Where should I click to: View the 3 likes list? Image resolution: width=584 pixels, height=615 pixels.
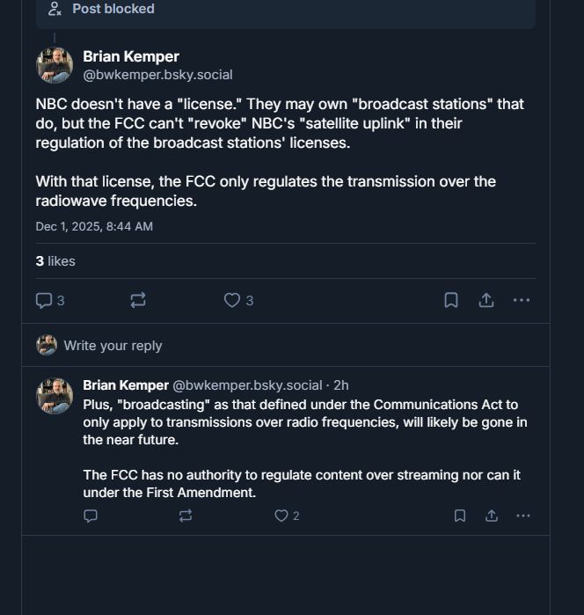coord(55,261)
